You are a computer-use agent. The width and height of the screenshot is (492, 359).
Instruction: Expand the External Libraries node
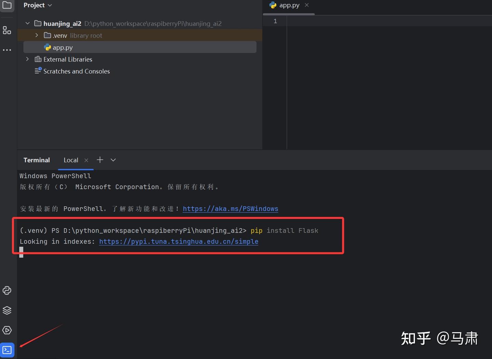(x=27, y=59)
